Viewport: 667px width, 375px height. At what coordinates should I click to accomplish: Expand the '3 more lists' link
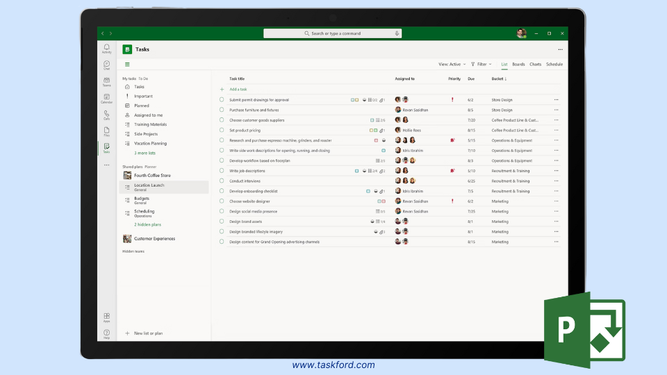pyautogui.click(x=145, y=153)
